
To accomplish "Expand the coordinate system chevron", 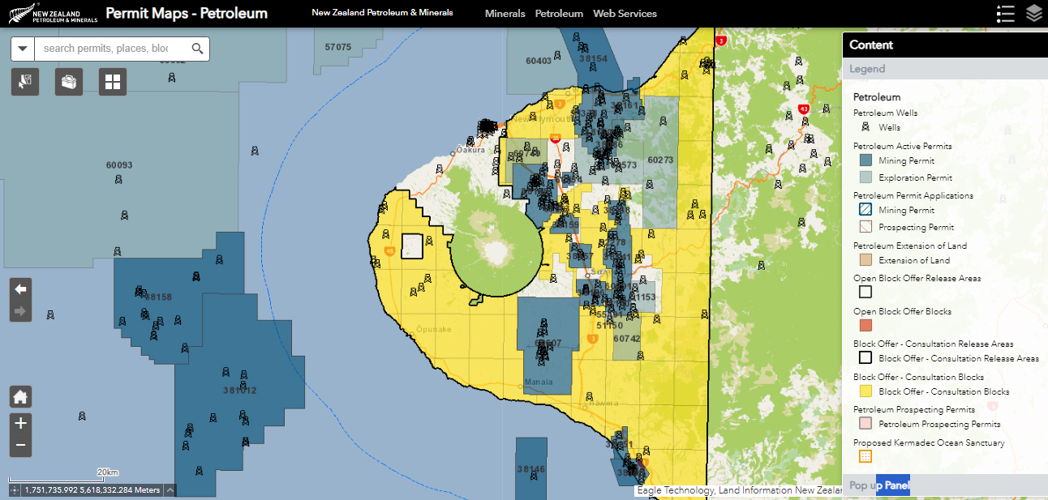I will pos(170,490).
